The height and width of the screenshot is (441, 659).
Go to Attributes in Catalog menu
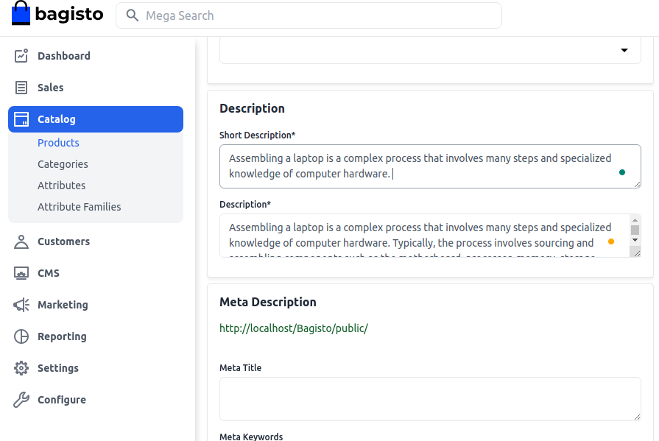61,186
